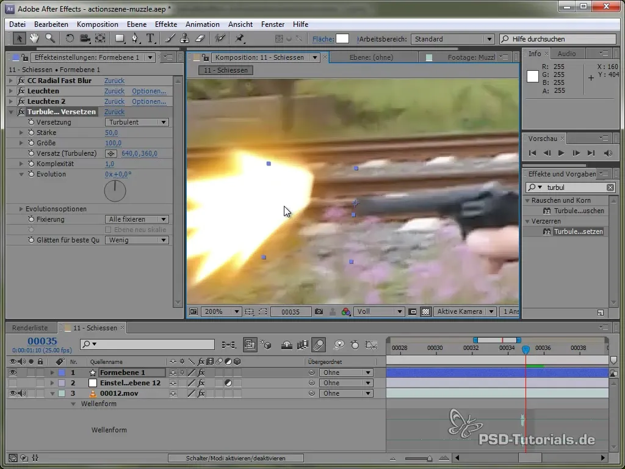Mute audio in the Vorschau panel
Viewport: 625px width, 469px height.
[x=608, y=153]
